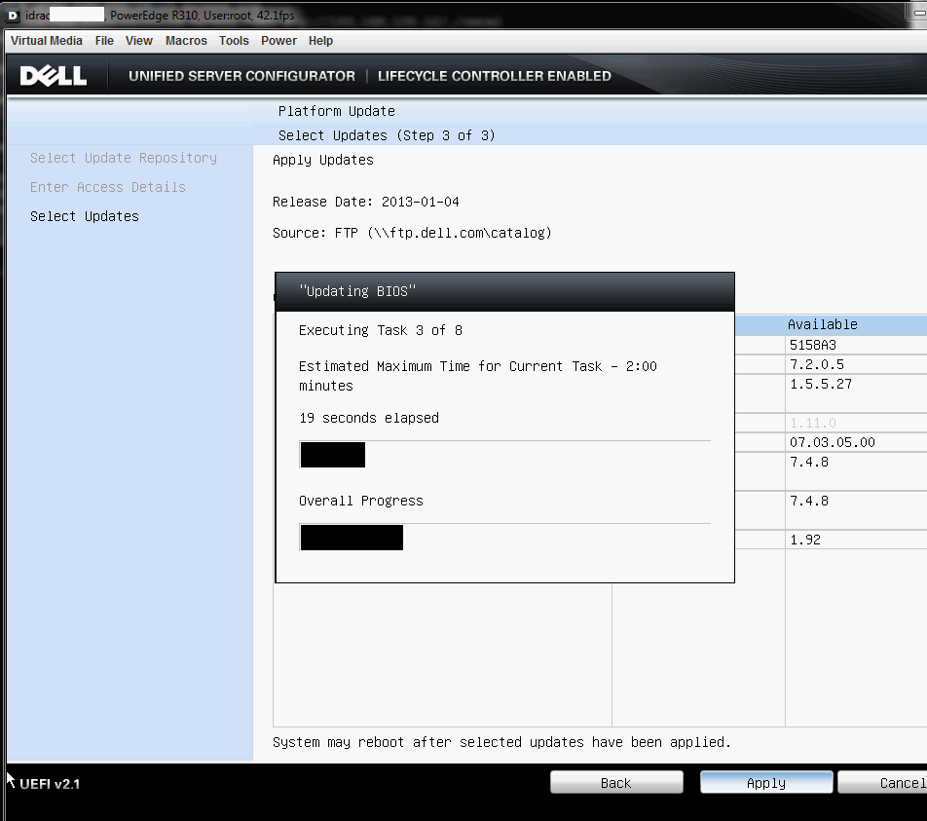The image size is (927, 821).
Task: Click the 'Updating BIOS' dialog title
Action: (x=357, y=291)
